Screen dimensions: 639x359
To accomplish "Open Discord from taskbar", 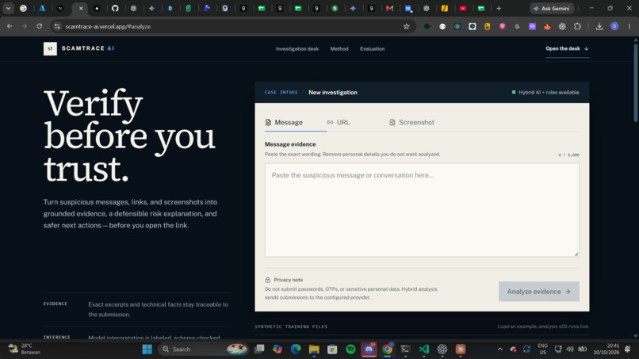I will (369, 349).
